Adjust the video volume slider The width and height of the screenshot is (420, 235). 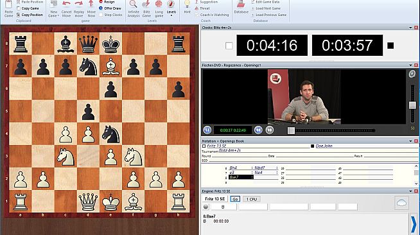click(x=412, y=105)
